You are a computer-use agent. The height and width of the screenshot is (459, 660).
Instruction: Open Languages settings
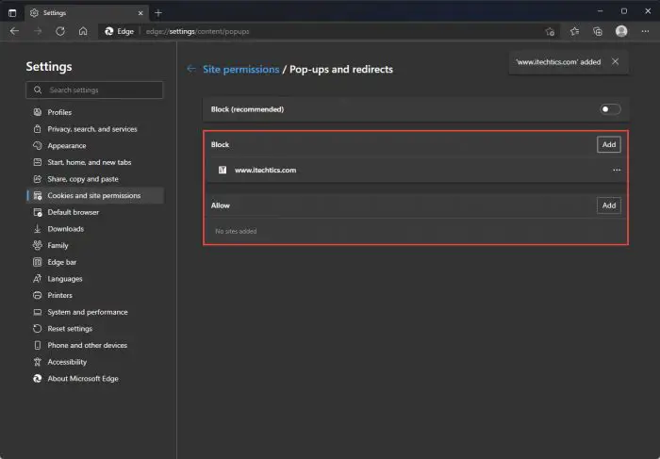94,279
